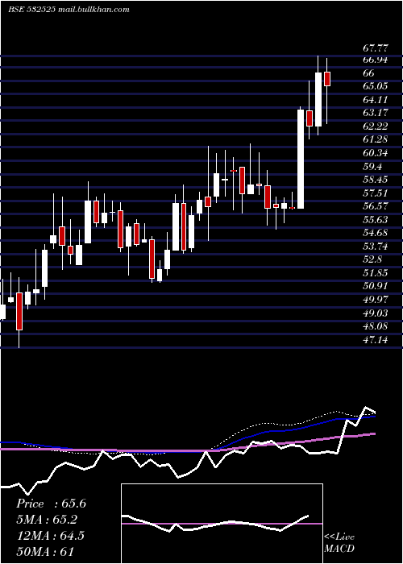
Task: Click the 58.45 price axis label
Action: (376, 180)
